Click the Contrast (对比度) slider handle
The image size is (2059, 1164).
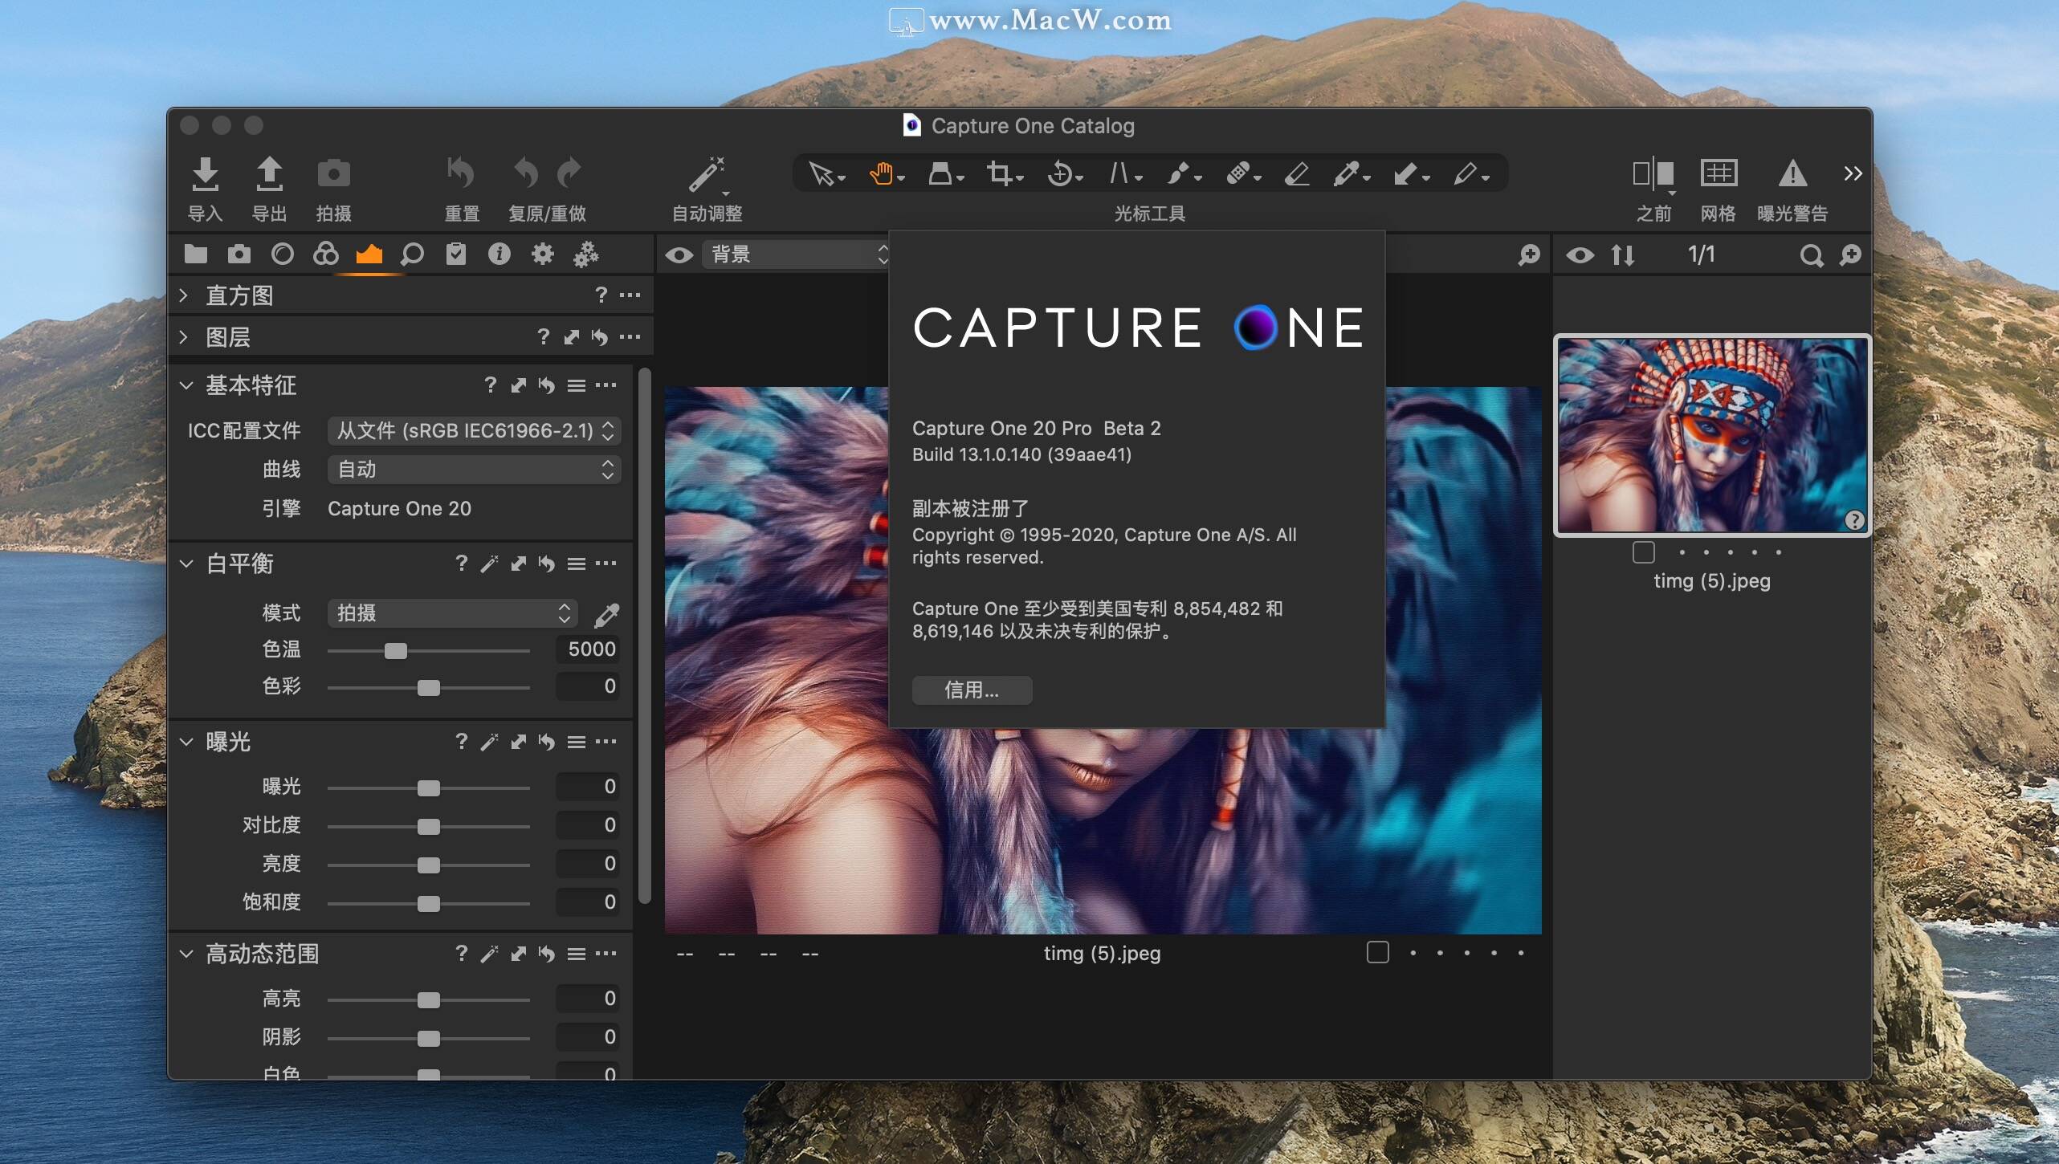point(429,827)
